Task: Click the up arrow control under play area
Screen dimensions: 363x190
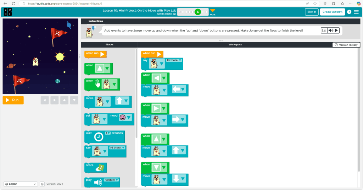Action: [x=64, y=100]
